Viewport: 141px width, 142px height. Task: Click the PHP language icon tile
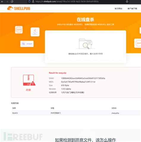click(x=27, y=44)
